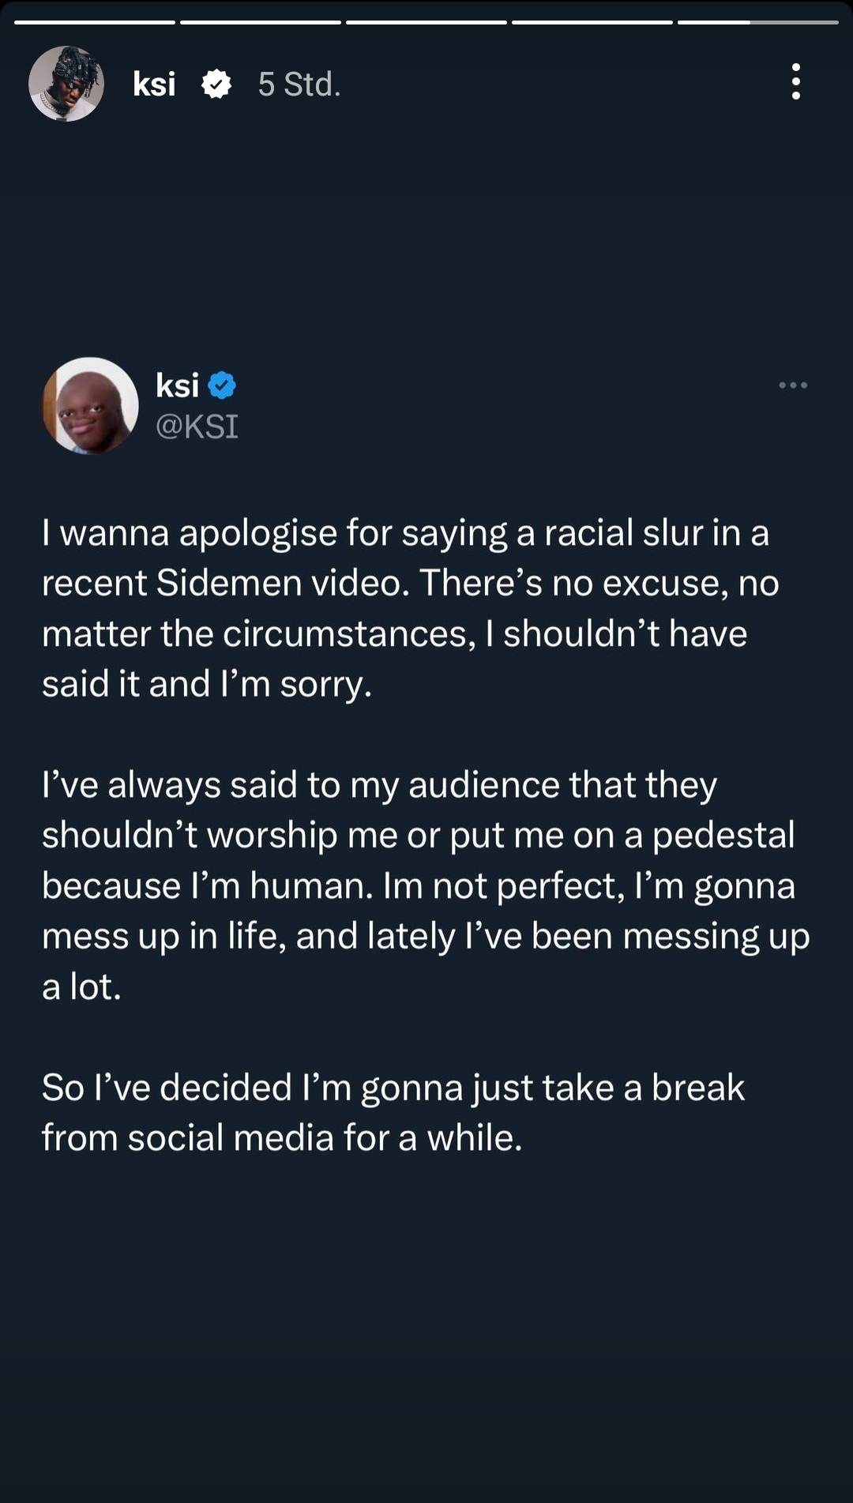Open the ksi username in the story header
Viewport: 853px width, 1503px height.
[x=154, y=84]
